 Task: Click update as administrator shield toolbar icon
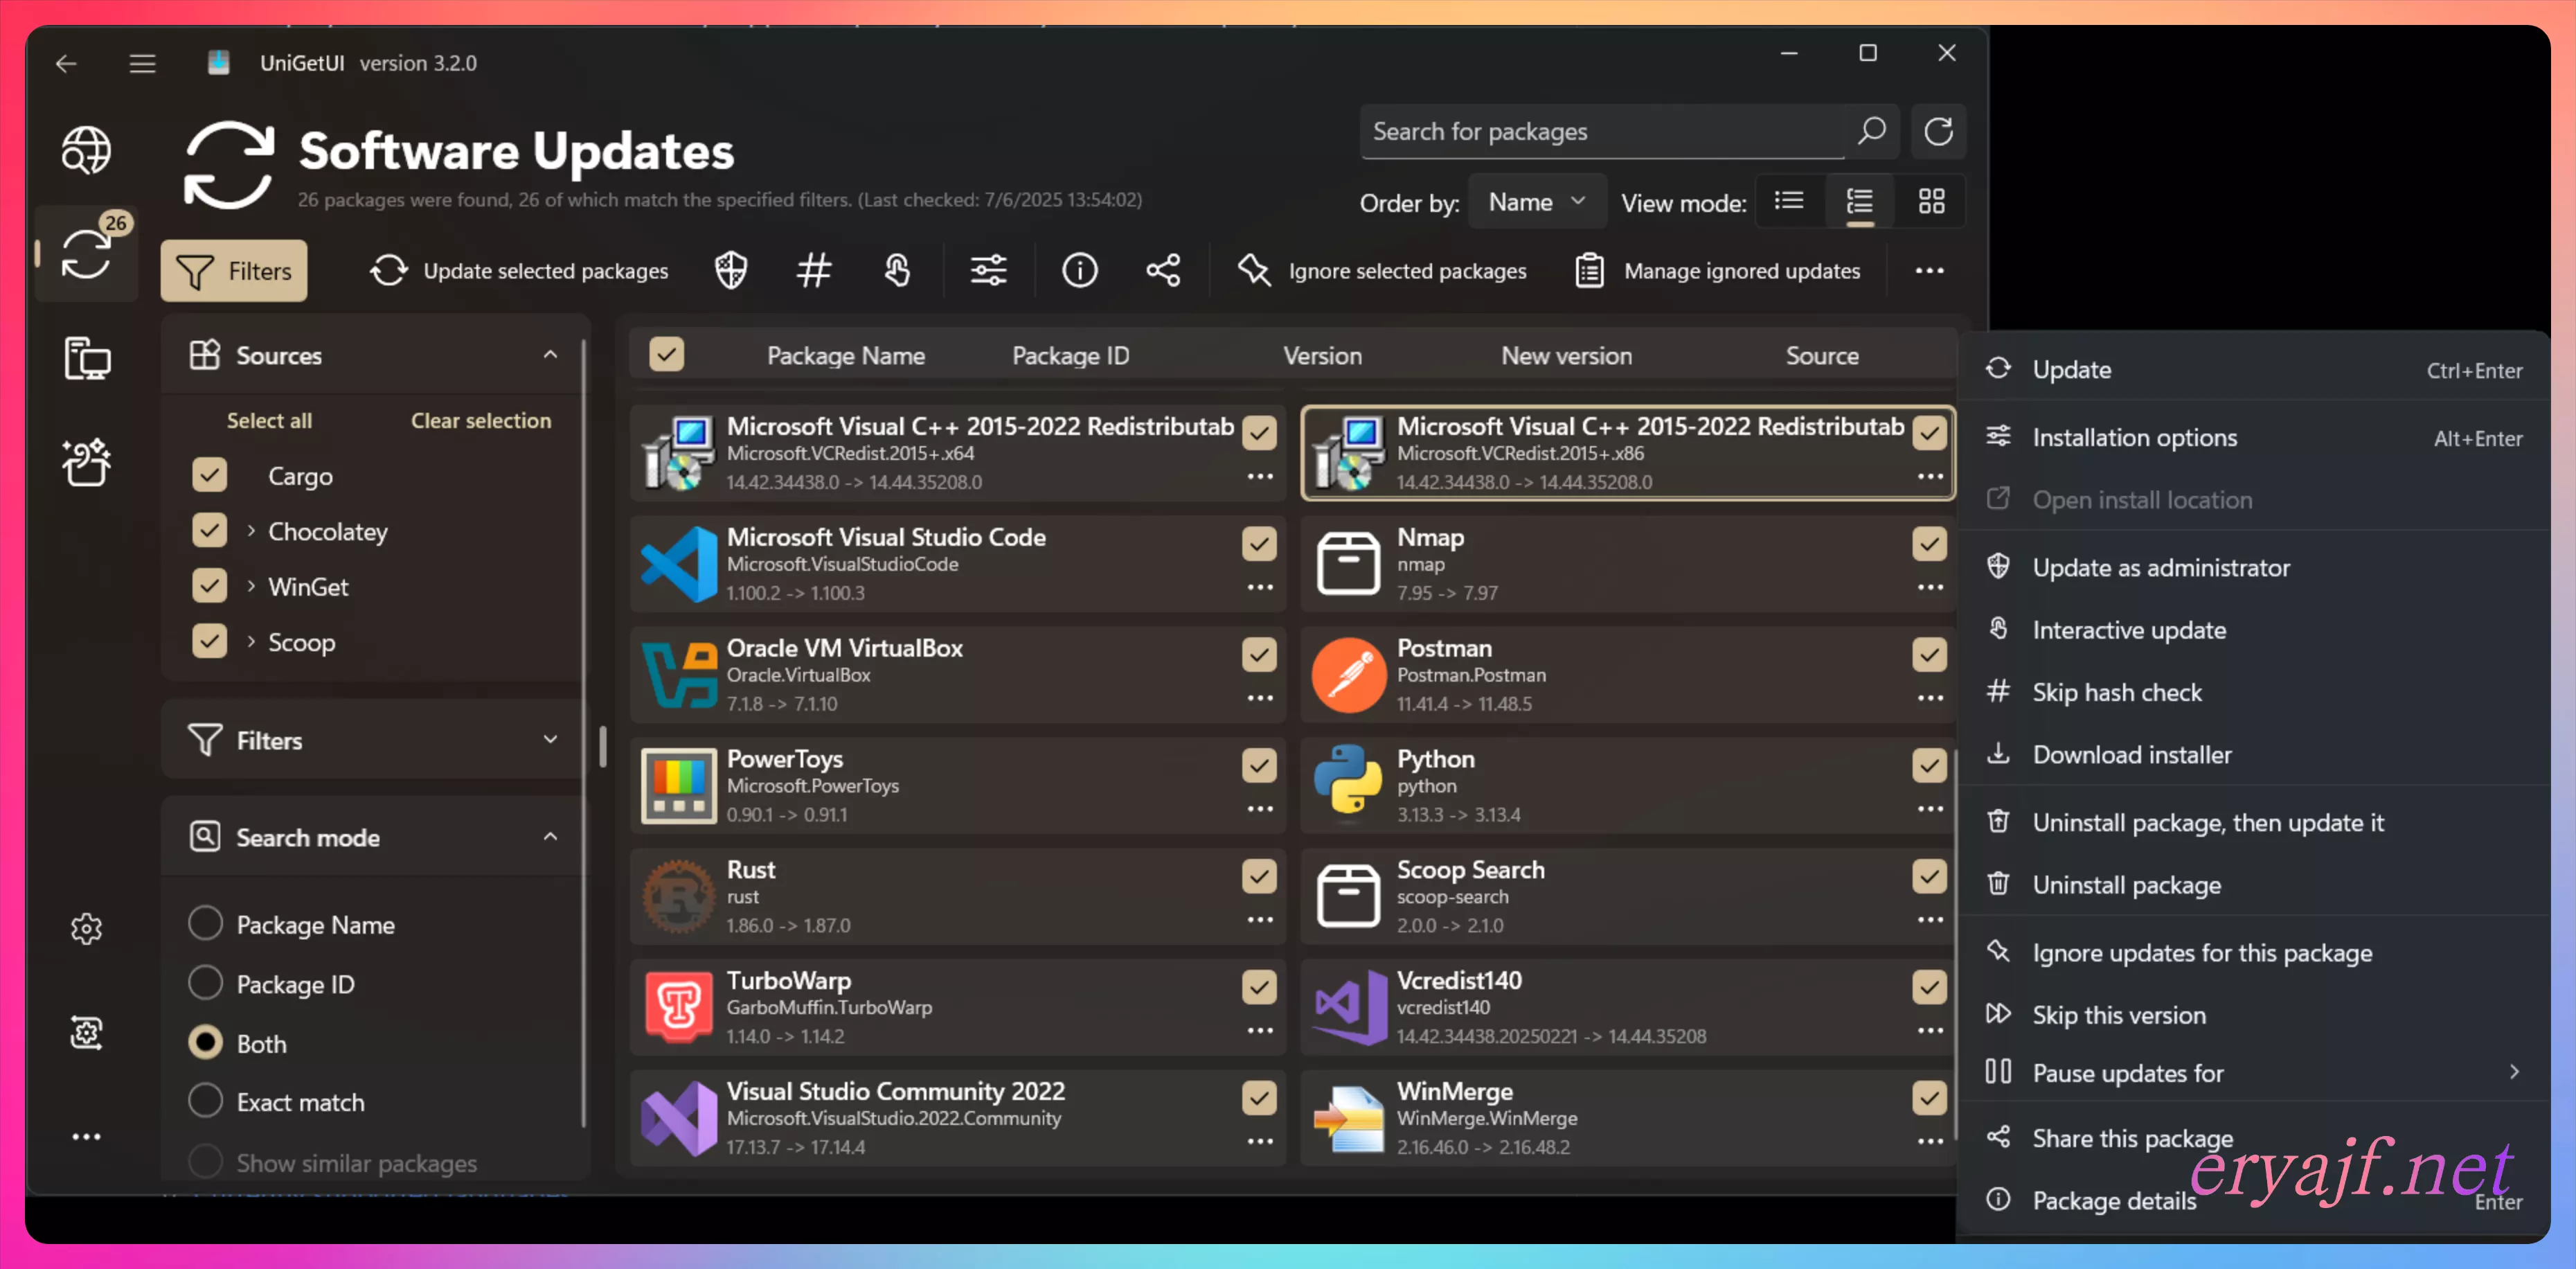tap(731, 270)
